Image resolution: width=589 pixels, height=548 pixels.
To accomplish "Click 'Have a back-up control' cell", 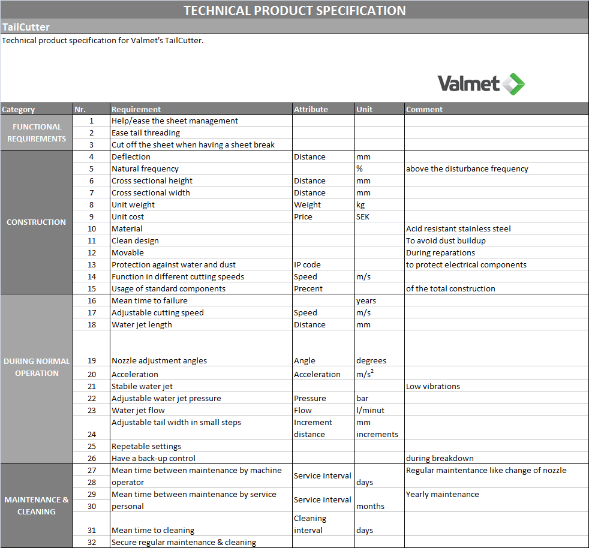I will (x=201, y=459).
